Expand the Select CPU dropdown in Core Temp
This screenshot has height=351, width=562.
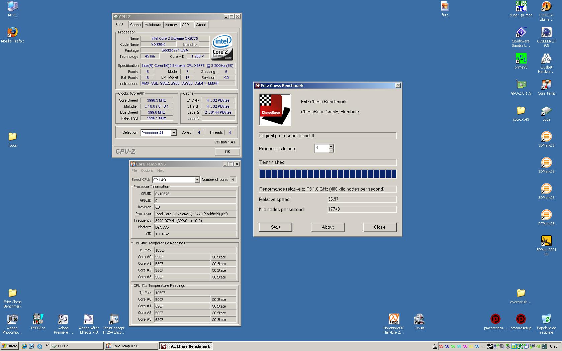coord(197,180)
